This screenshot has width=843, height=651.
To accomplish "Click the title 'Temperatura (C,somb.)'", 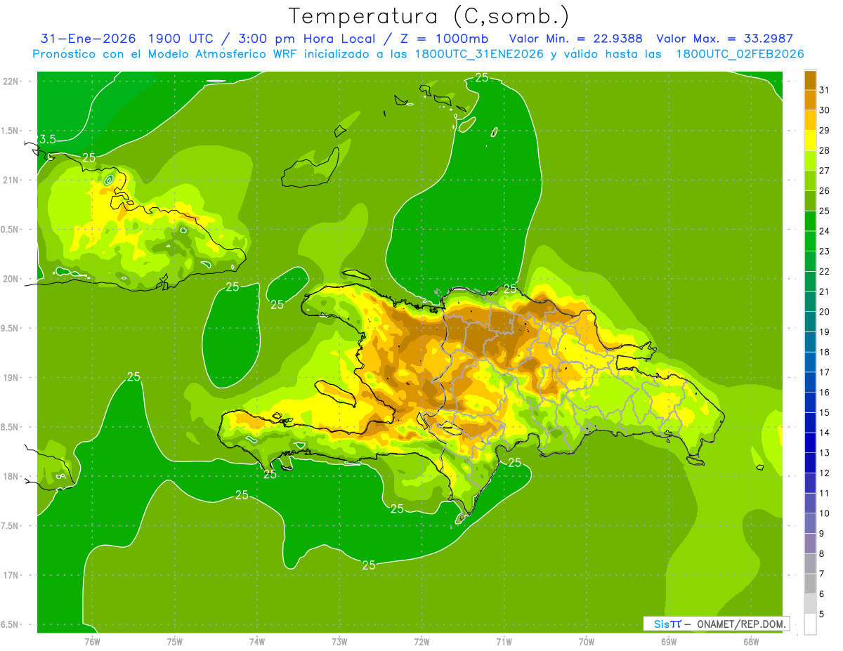I will click(x=429, y=16).
